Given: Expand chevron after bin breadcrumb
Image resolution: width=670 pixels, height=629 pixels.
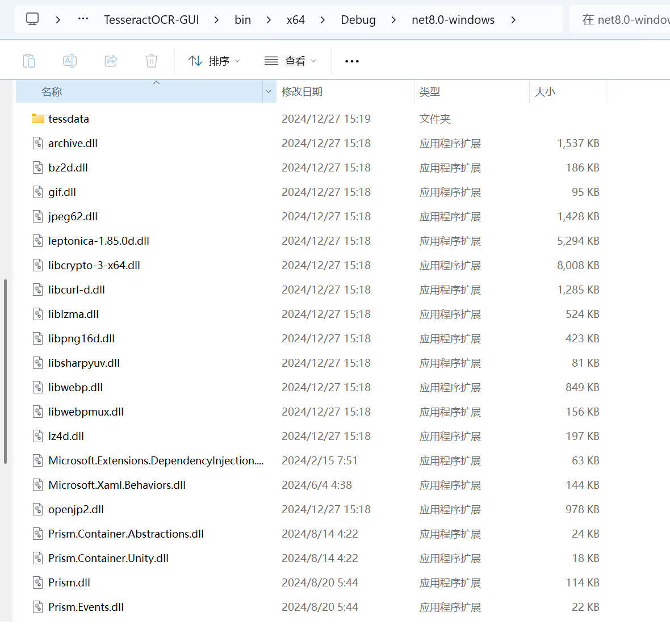Looking at the screenshot, I should click(269, 20).
